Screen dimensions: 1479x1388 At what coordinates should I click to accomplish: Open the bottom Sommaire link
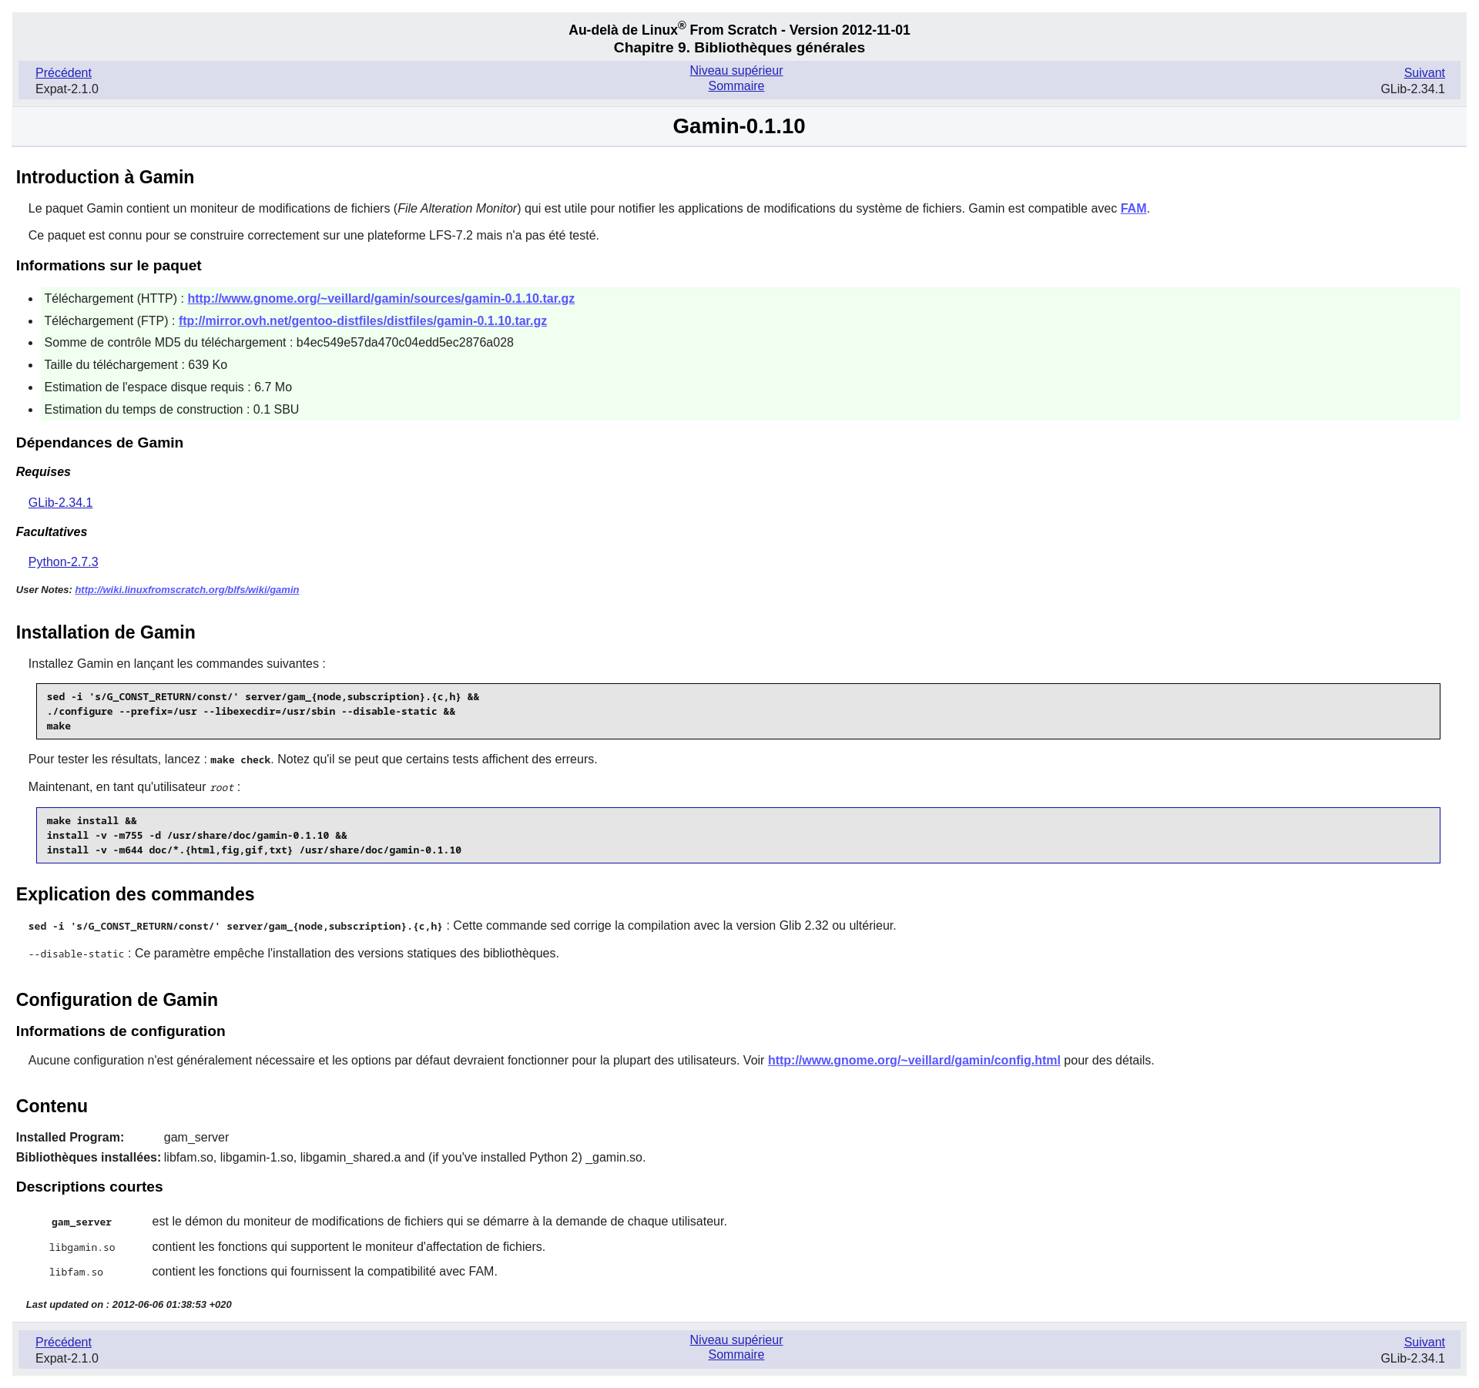click(x=736, y=1355)
